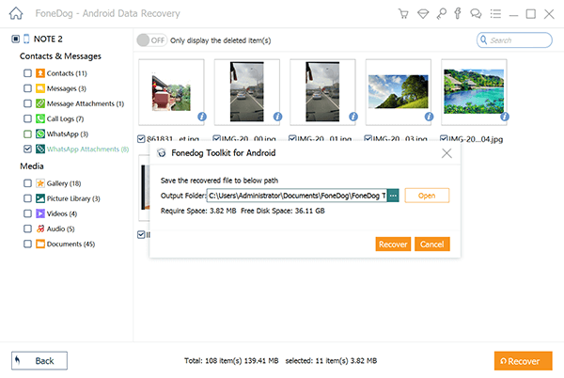Click the Message Attachments icon
Screen dimensions: 564x378
[40, 103]
